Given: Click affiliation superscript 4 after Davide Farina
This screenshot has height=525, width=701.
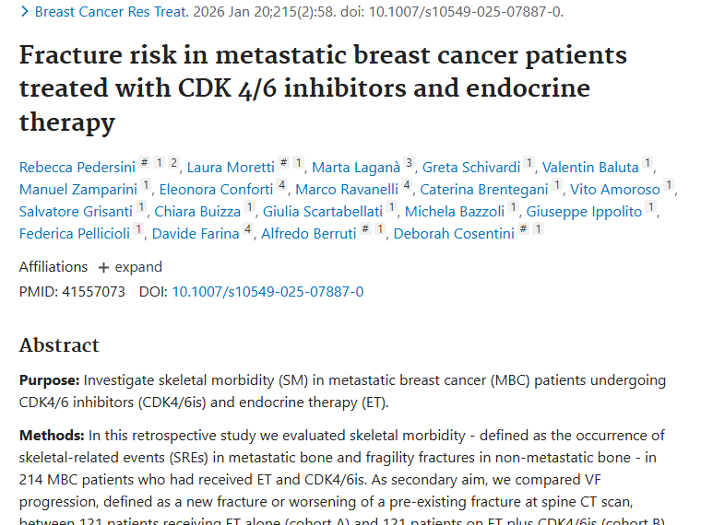Looking at the screenshot, I should 247,231.
